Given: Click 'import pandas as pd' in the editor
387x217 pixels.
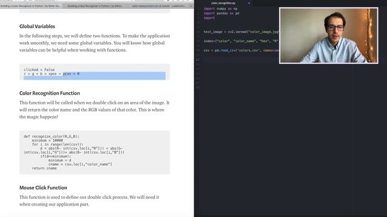Looking at the screenshot, I should [221, 13].
